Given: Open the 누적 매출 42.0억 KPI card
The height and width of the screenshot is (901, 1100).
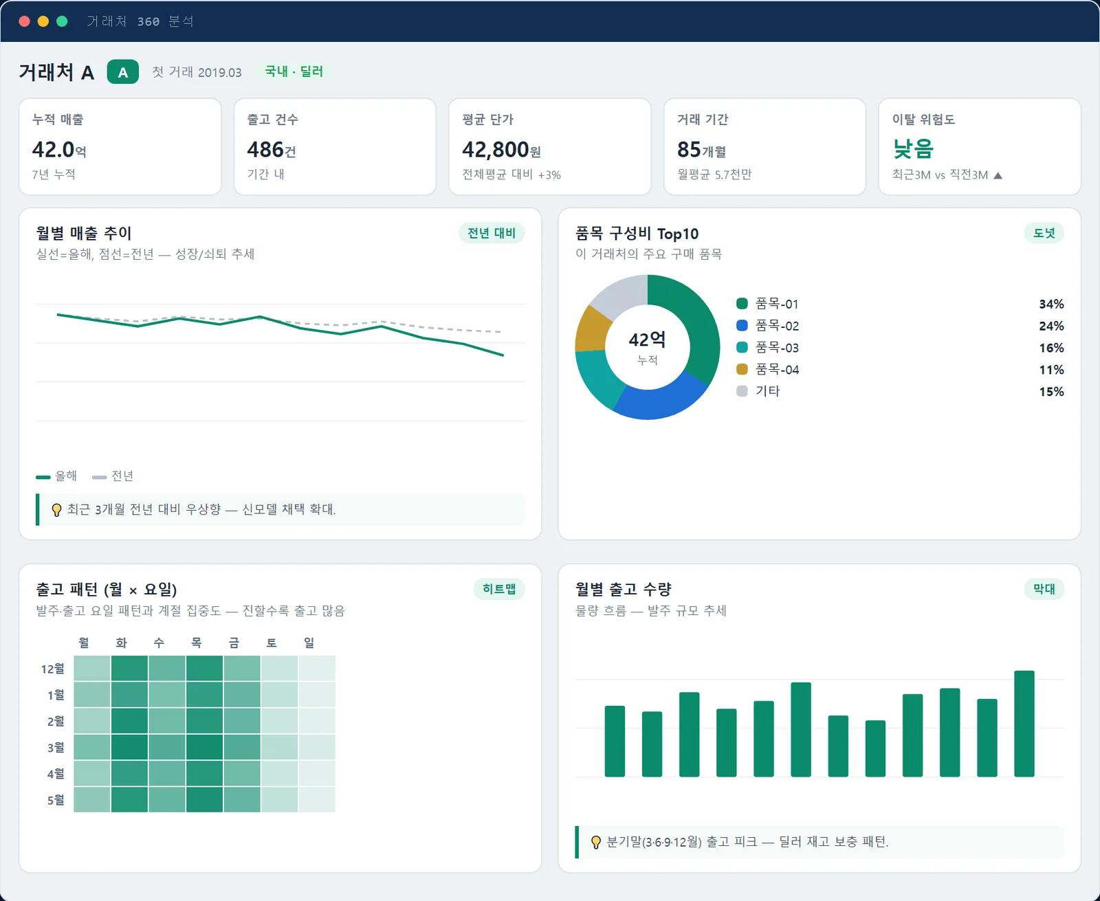Looking at the screenshot, I should pyautogui.click(x=120, y=147).
